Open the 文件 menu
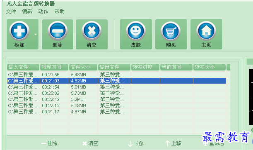This screenshot has height=150, width=253. click(x=11, y=12)
